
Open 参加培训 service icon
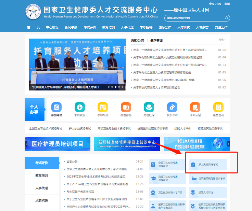point(103,107)
